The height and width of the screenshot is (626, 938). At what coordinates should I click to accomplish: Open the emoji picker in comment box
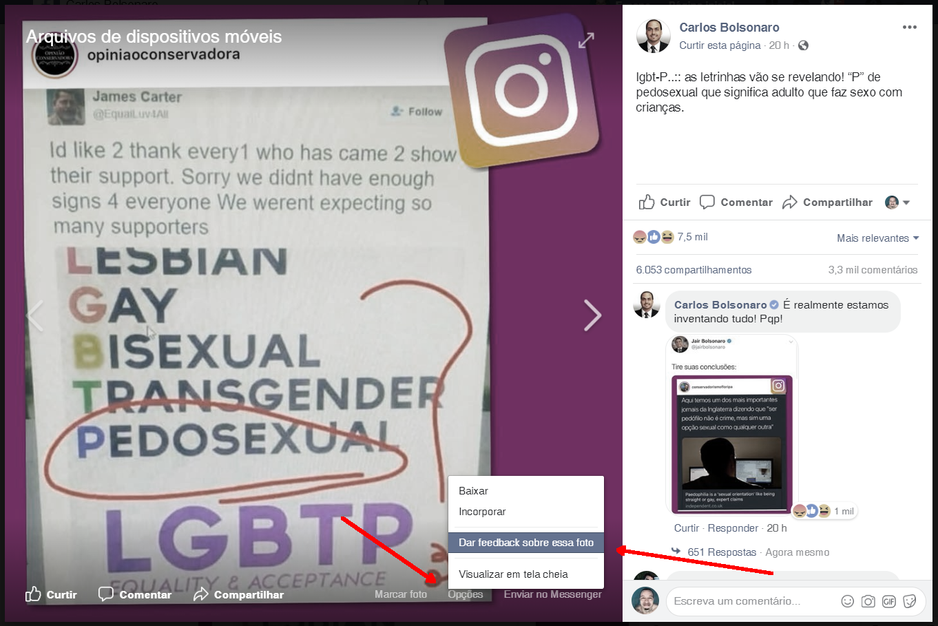tap(847, 601)
